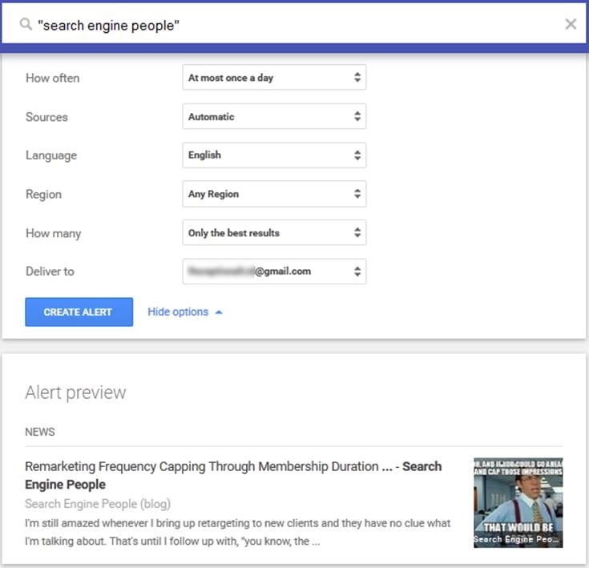Click the search box containing "search engine people"
The width and height of the screenshot is (589, 568).
pyautogui.click(x=288, y=25)
